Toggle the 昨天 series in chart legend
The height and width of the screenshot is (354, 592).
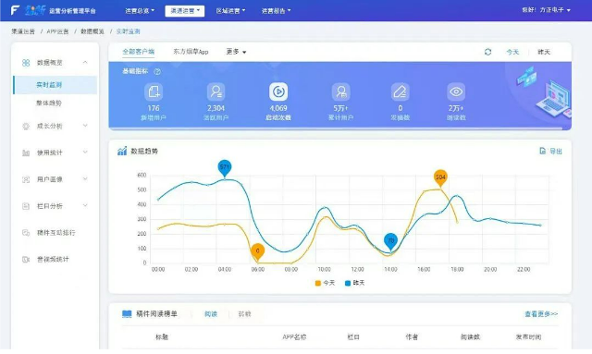(x=355, y=283)
